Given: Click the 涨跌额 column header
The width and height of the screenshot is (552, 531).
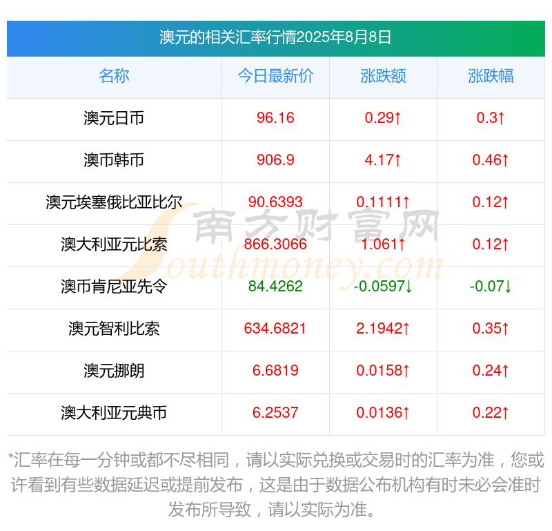Looking at the screenshot, I should coord(383,76).
